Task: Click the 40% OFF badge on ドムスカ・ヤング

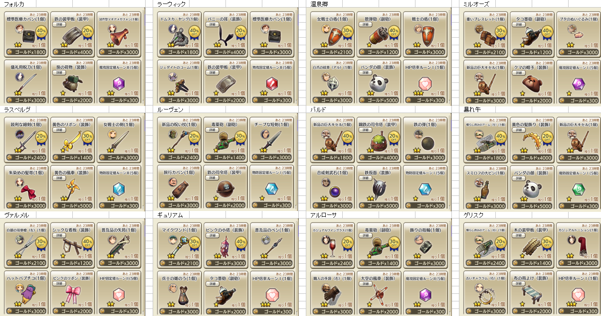Action: pyautogui.click(x=194, y=32)
